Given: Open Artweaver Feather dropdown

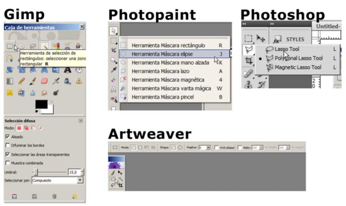Looking at the screenshot, I should point(208,148).
